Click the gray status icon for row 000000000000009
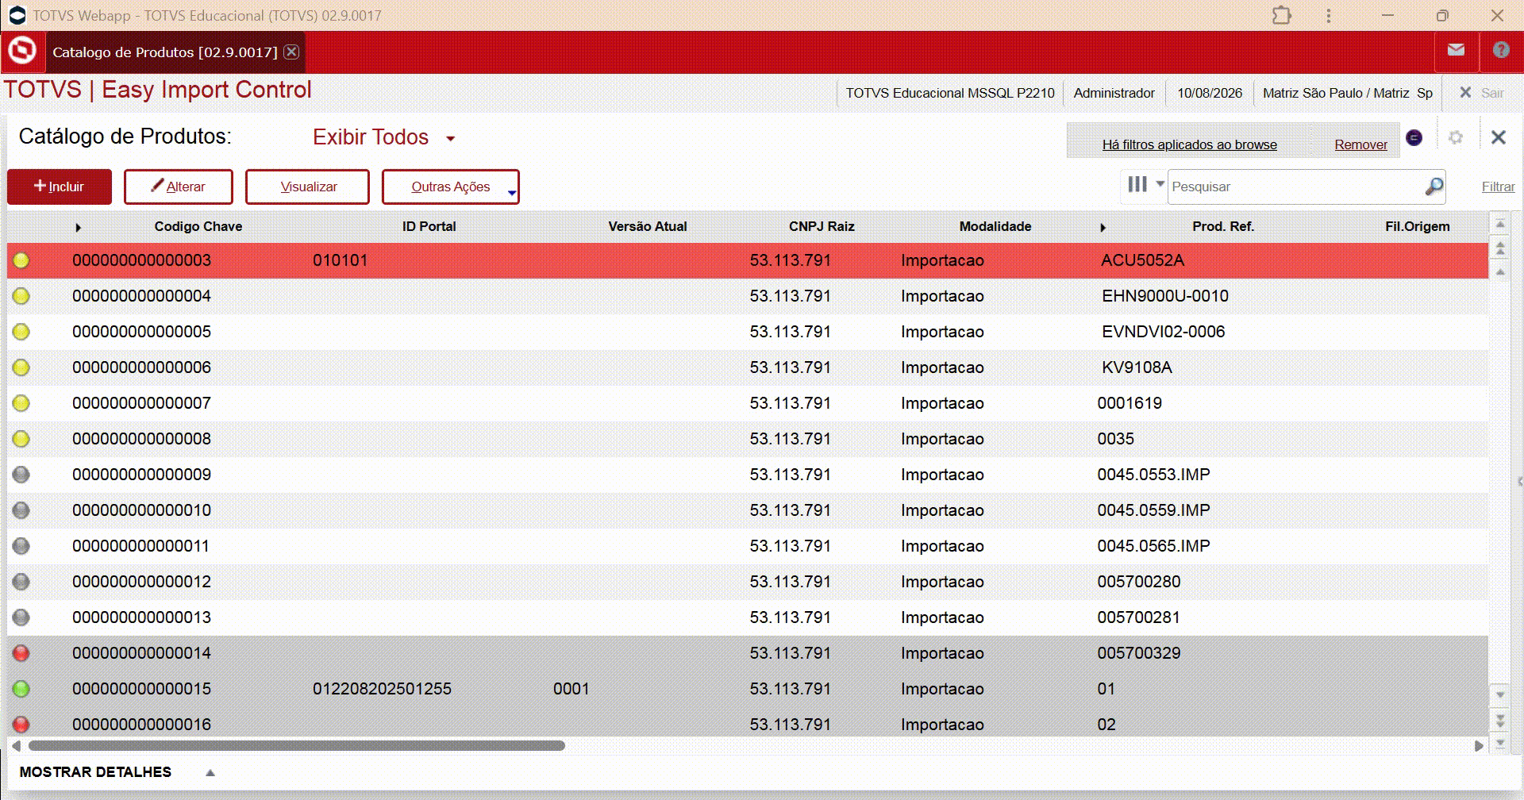Image resolution: width=1524 pixels, height=800 pixels. [x=21, y=475]
